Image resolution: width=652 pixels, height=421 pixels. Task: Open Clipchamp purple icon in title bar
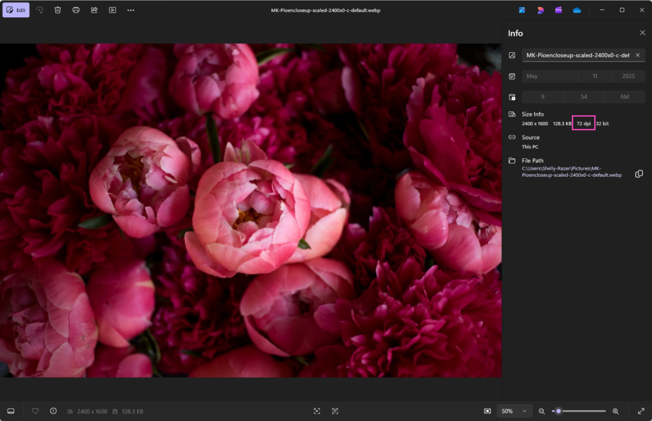click(558, 10)
